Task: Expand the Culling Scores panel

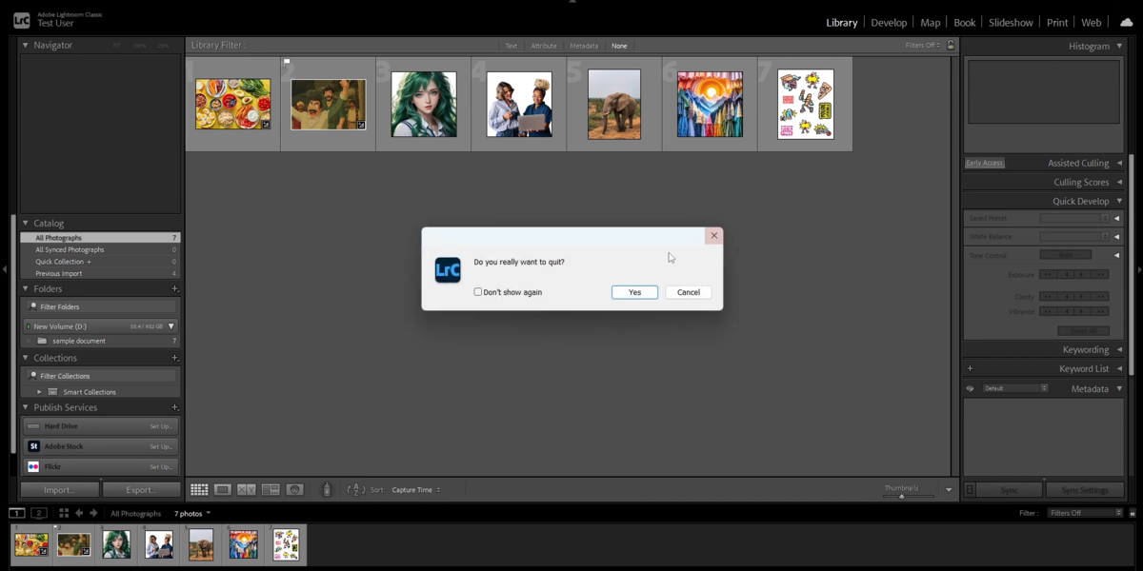Action: coord(1119,182)
